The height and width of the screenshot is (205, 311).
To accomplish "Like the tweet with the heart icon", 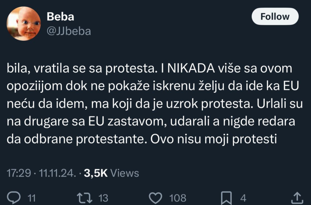I will [x=156, y=197].
